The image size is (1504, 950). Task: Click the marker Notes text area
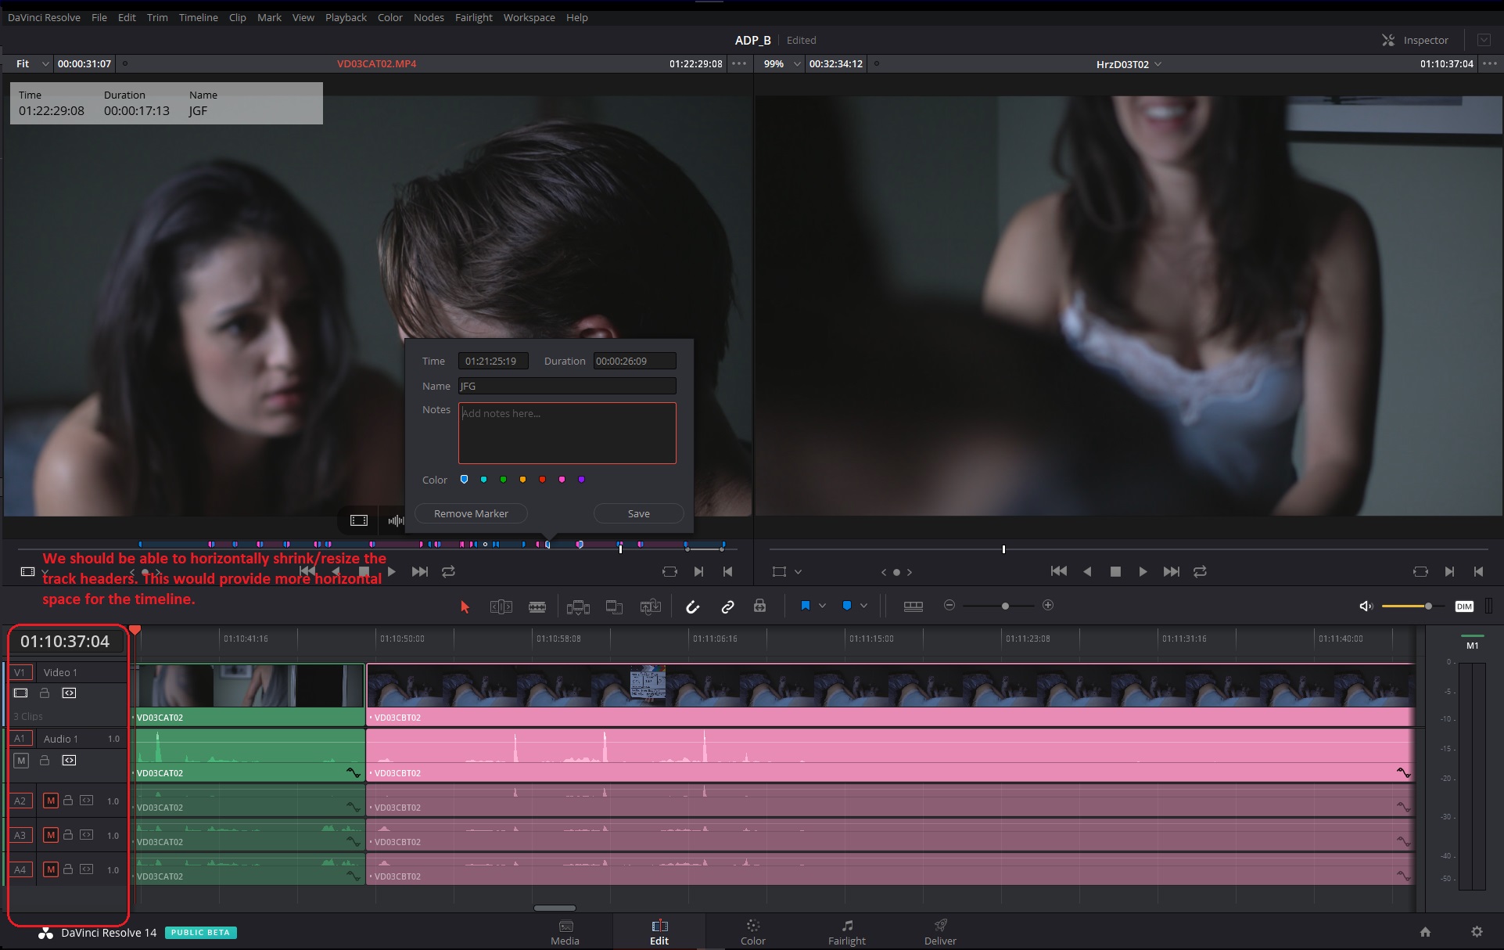567,433
